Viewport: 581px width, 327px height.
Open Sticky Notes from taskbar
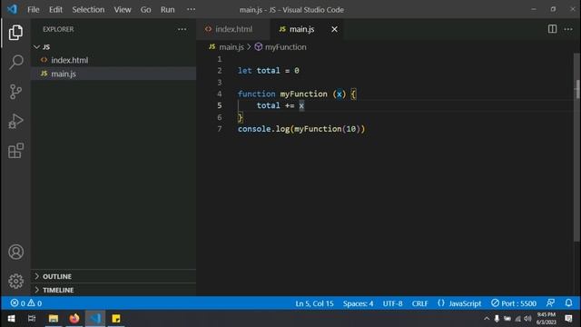116,319
